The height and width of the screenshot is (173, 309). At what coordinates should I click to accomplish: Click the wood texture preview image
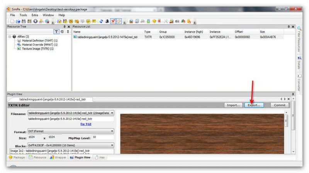[202, 134]
